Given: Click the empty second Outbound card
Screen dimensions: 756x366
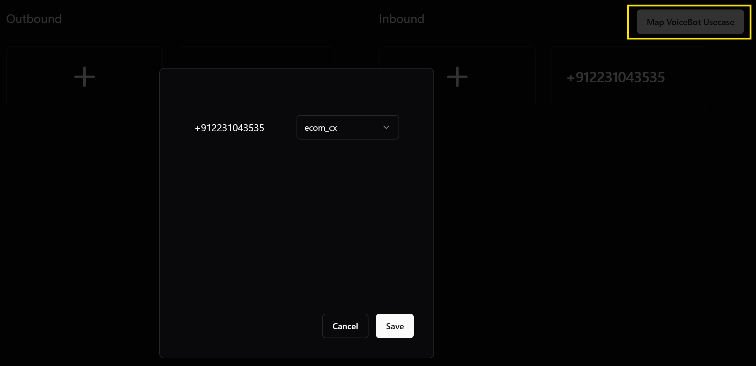Looking at the screenshot, I should [x=256, y=57].
